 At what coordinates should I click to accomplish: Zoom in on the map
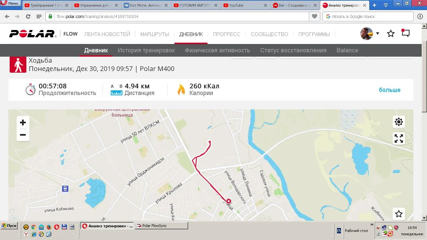tap(23, 123)
